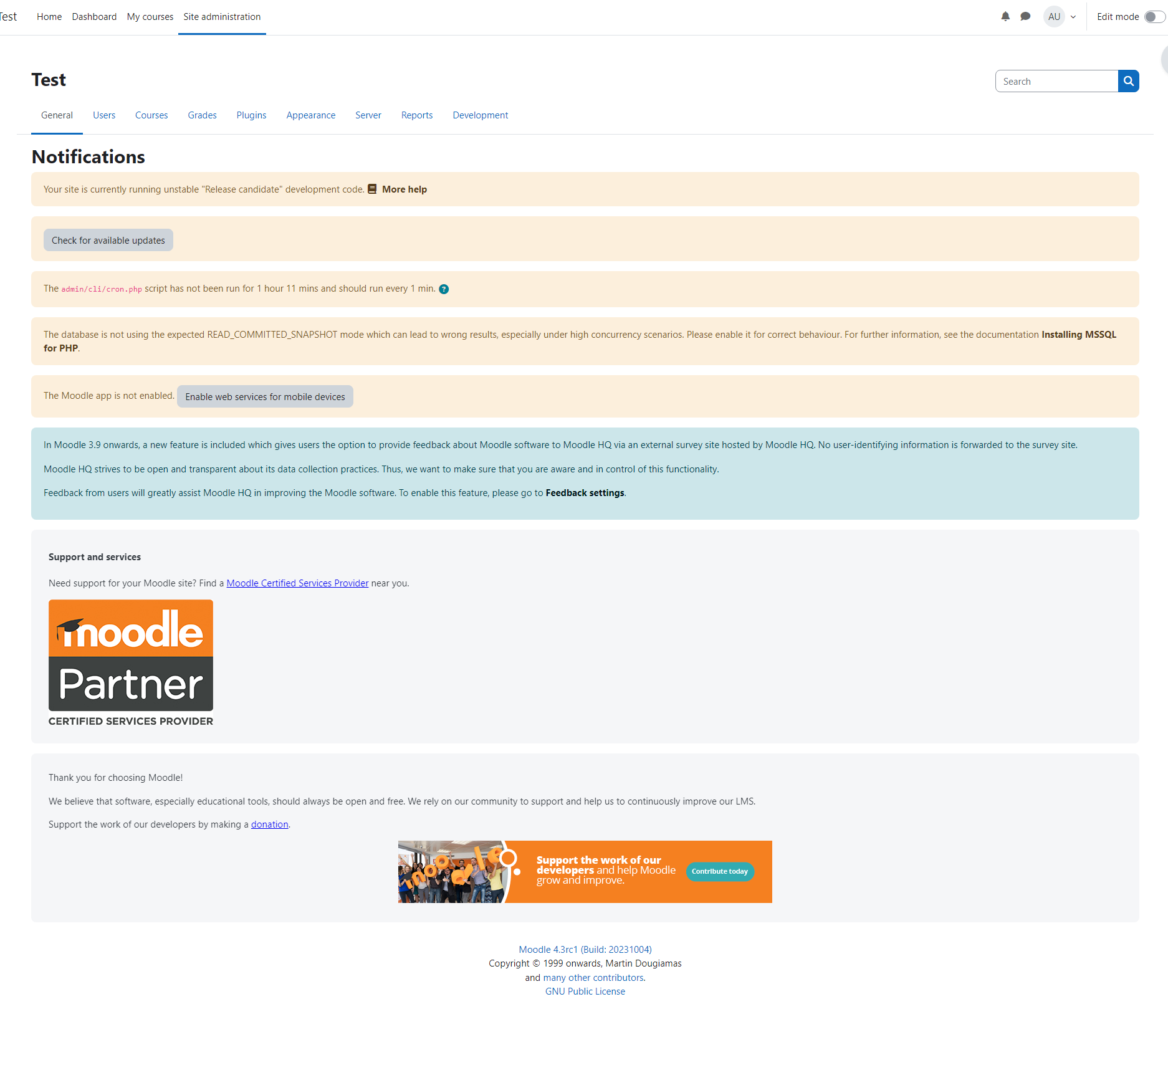Image resolution: width=1168 pixels, height=1070 pixels.
Task: Select Site administration in top navigation
Action: coord(222,17)
